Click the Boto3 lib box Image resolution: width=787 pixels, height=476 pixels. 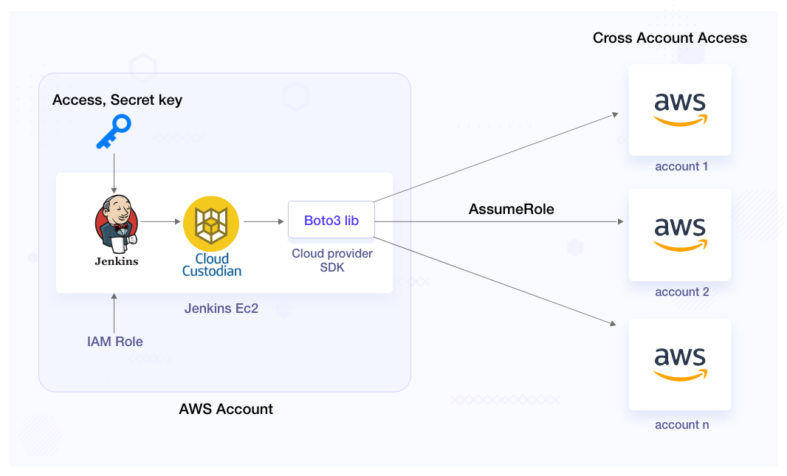tap(331, 220)
